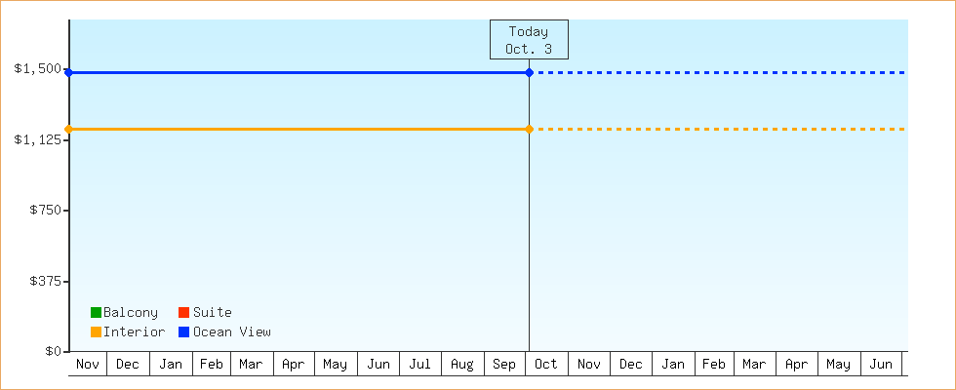This screenshot has width=956, height=390.
Task: Click the last Jun month cell
Action: [881, 364]
